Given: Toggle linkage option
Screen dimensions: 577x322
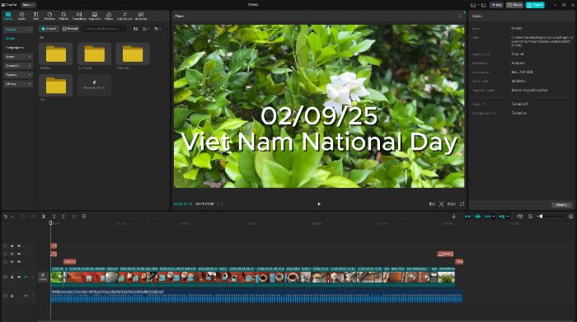Looking at the screenshot, I should click(489, 217).
